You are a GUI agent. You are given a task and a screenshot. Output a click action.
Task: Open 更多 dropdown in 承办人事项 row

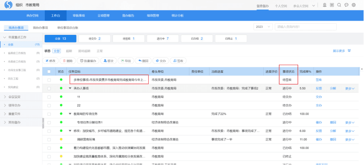[x=350, y=89]
